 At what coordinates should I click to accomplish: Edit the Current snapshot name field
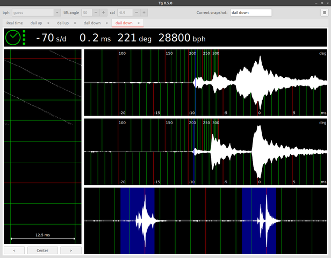coord(251,13)
